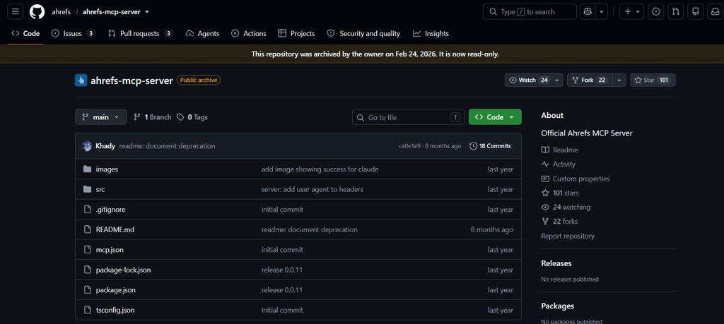Open the tsconfig.json file
Viewport: 724px width, 324px height.
pyautogui.click(x=115, y=310)
